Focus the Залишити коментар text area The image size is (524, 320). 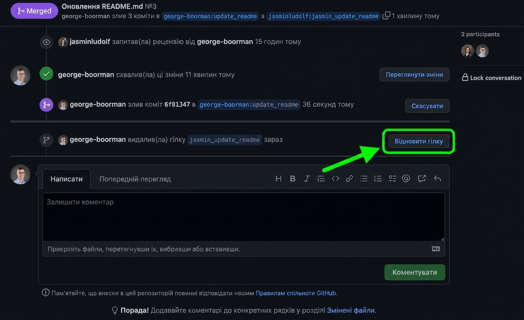tap(244, 217)
